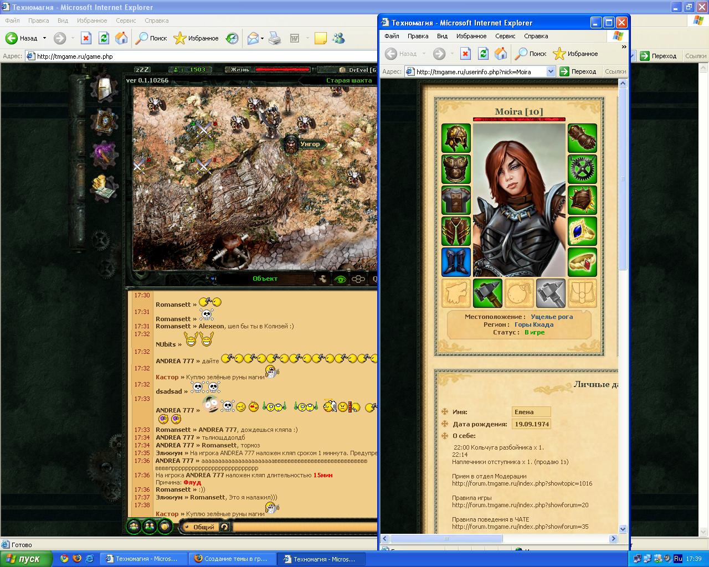Open Справка menu in front window
This screenshot has width=709, height=567.
[x=536, y=36]
